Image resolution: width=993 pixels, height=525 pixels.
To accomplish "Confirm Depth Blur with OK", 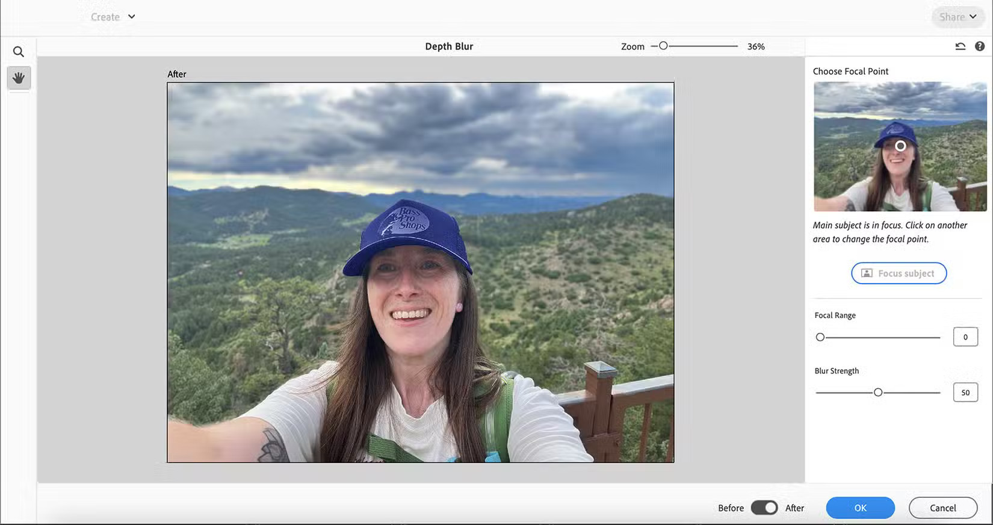I will click(x=860, y=508).
